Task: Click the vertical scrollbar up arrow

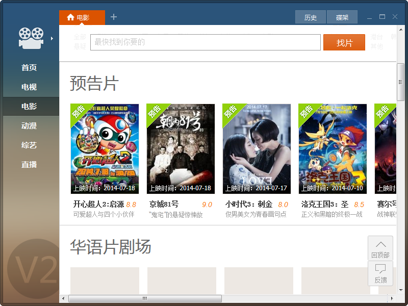Action: [x=400, y=30]
